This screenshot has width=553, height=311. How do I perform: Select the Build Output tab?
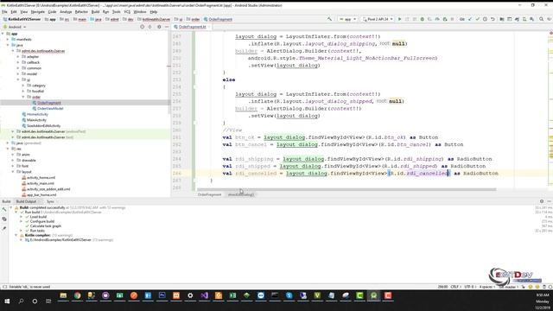pyautogui.click(x=27, y=201)
